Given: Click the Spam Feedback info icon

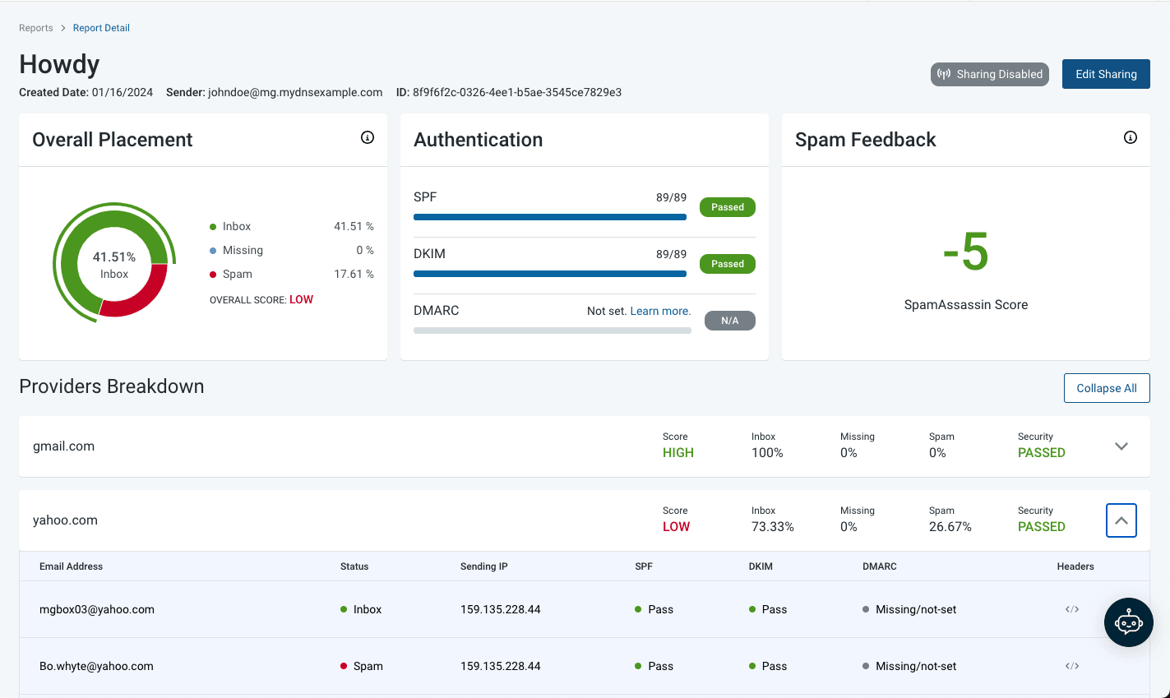Looking at the screenshot, I should coord(1131,138).
